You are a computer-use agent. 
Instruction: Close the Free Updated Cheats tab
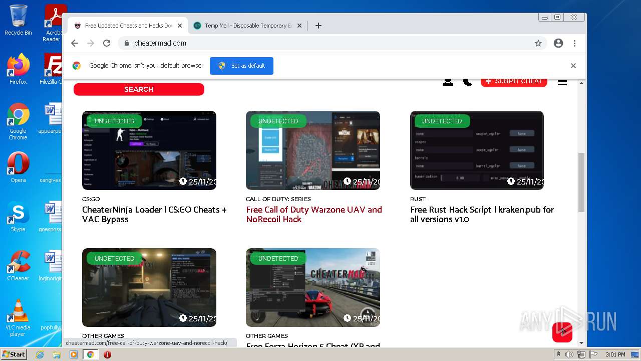pyautogui.click(x=180, y=26)
